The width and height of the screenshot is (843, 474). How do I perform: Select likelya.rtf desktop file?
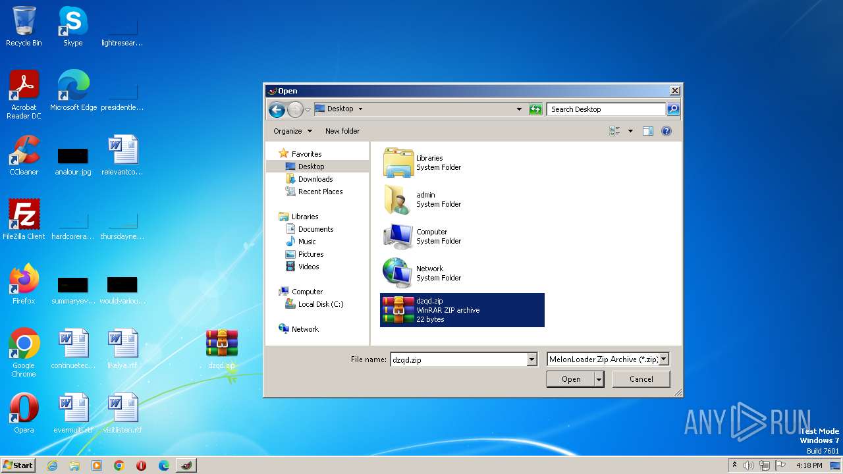point(122,349)
